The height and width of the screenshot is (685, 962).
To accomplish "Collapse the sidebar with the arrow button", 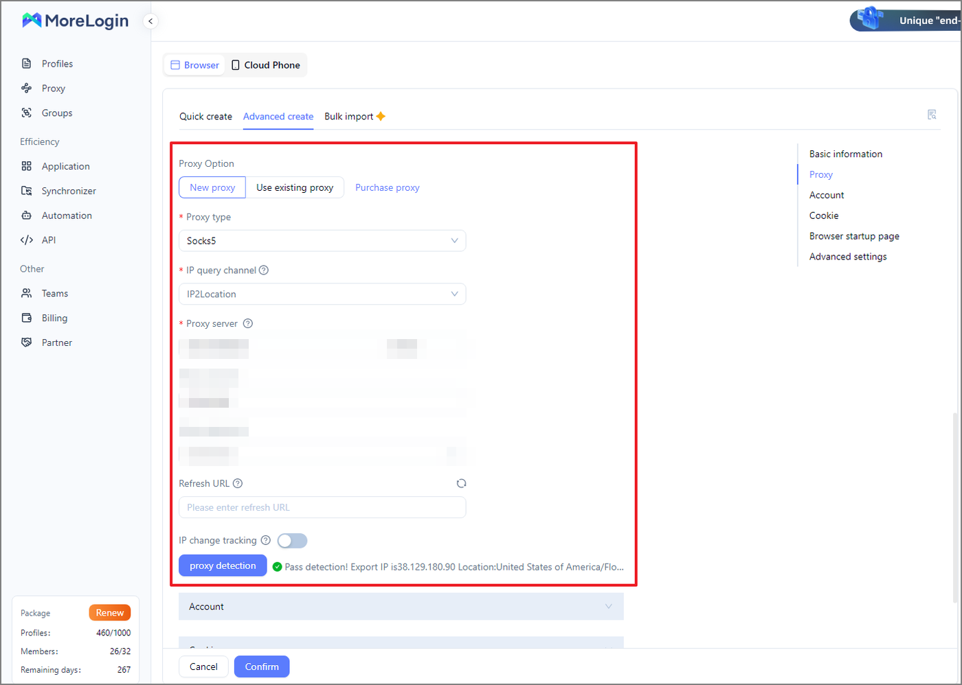I will [x=150, y=21].
